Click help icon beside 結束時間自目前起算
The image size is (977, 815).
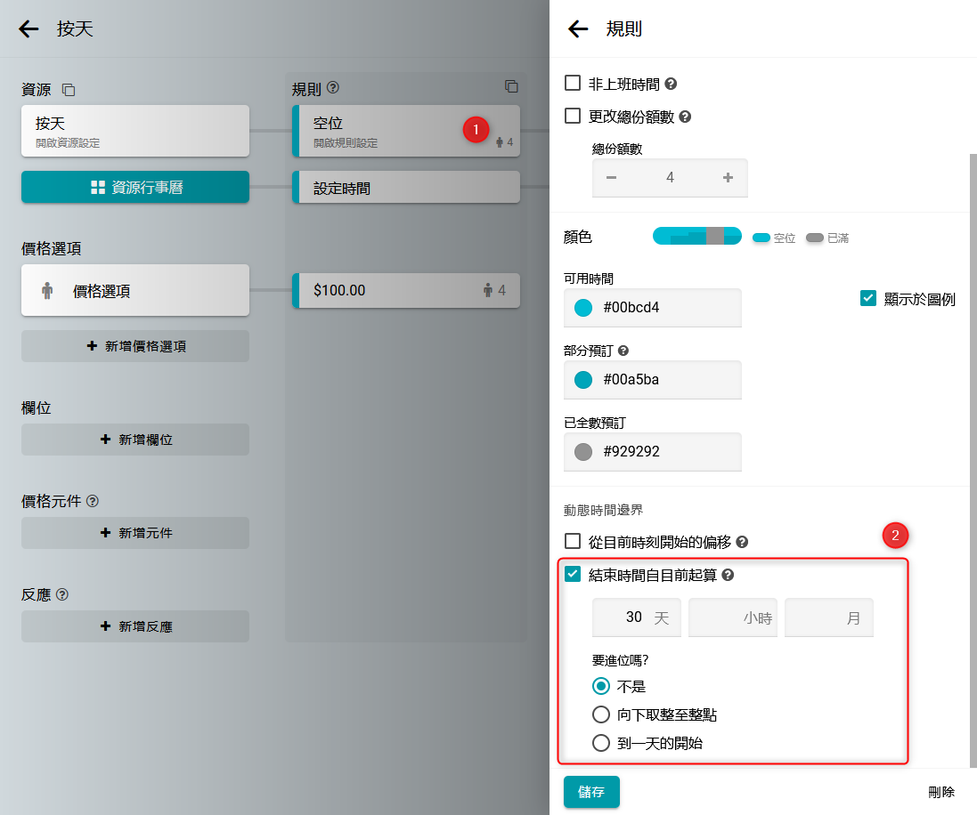(728, 576)
